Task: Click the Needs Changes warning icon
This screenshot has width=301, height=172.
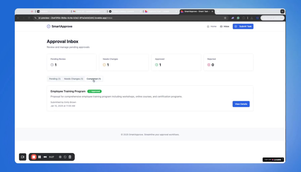Action: coord(104,65)
